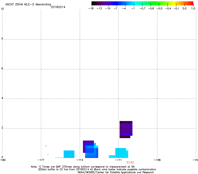This screenshot has width=198, height=174.
Task: Click the cyan data block west of -174
Action: pos(69,154)
